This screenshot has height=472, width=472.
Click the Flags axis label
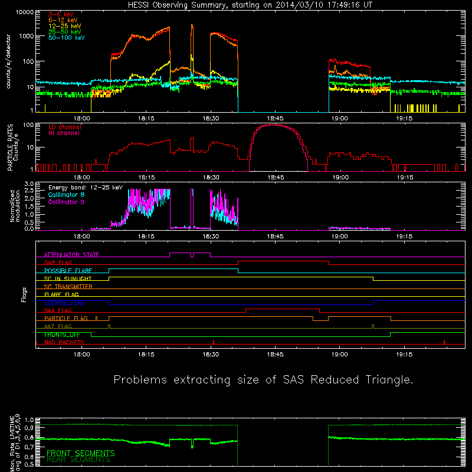pos(24,294)
